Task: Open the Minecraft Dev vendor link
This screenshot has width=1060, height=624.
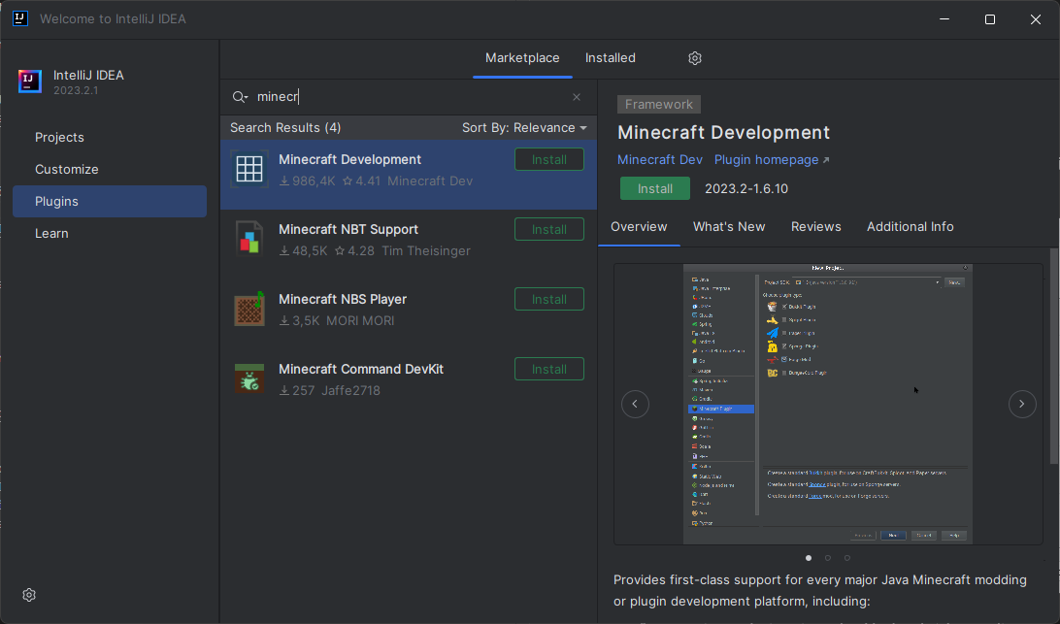Action: click(660, 160)
